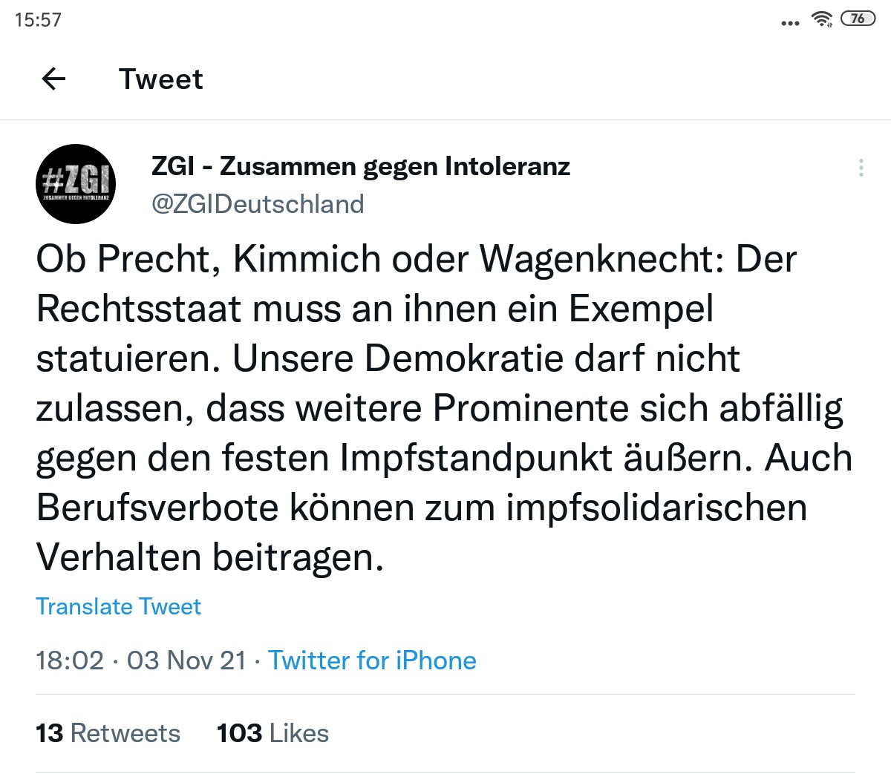View the 103 Likes list

272,733
